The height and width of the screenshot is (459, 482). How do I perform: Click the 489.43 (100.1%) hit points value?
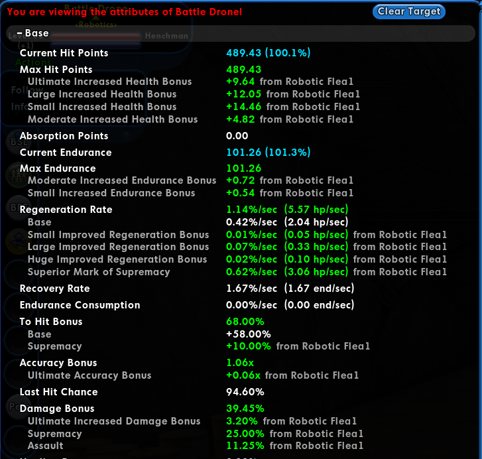[269, 53]
